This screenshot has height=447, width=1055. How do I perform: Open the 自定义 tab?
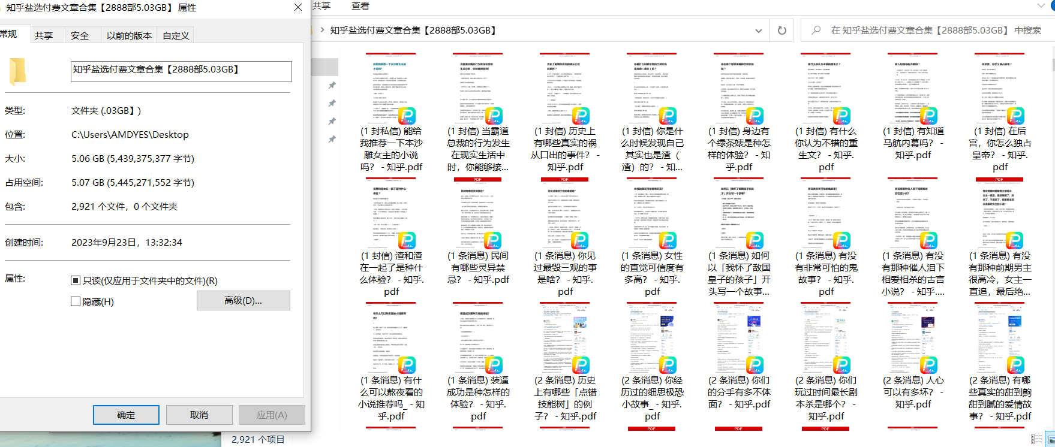tap(176, 35)
